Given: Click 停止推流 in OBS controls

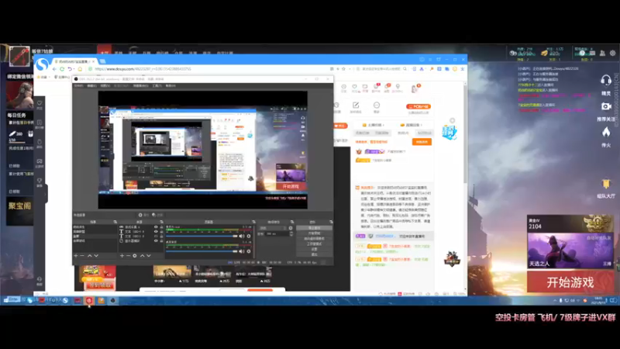Looking at the screenshot, I should click(315, 228).
